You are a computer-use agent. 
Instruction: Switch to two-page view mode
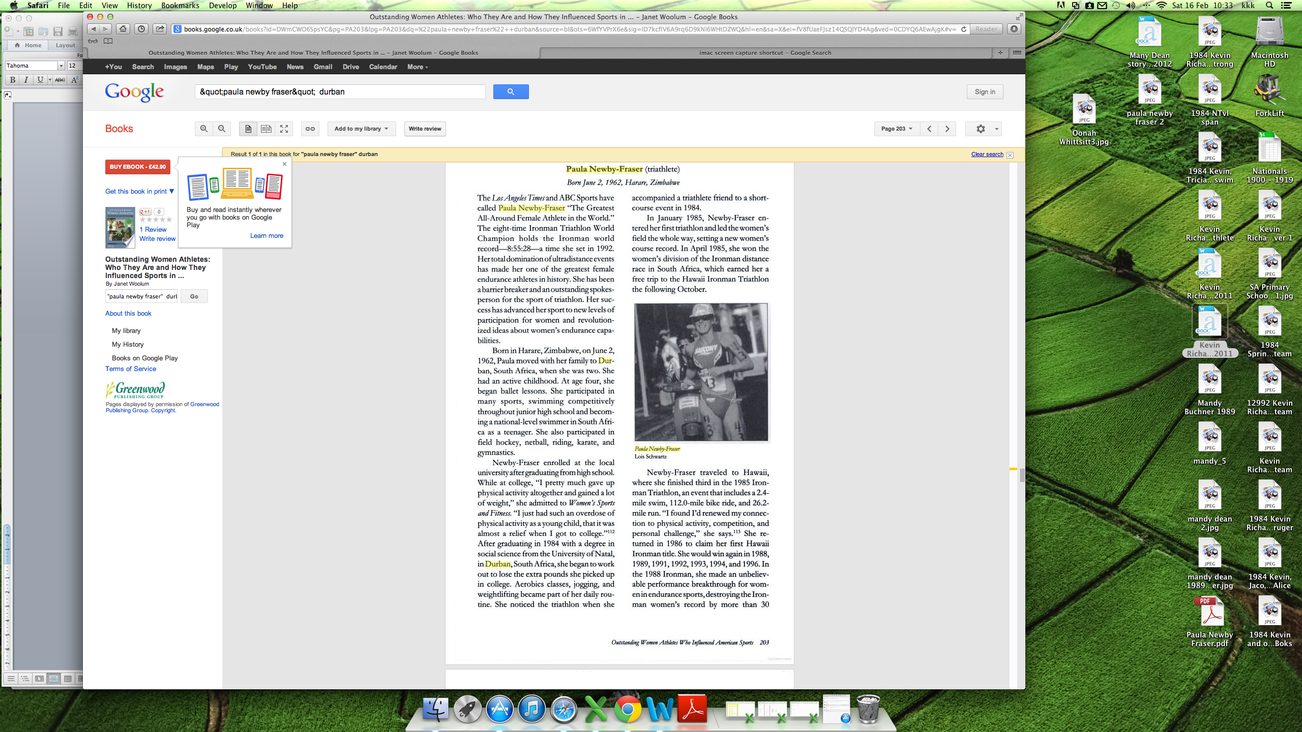[266, 129]
